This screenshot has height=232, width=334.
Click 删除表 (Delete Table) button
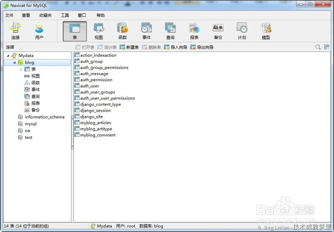pyautogui.click(x=151, y=47)
